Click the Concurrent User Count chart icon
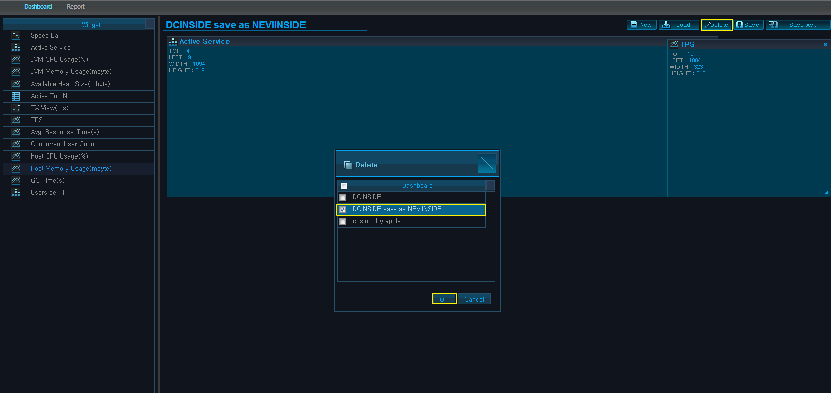This screenshot has height=393, width=831. tap(16, 144)
